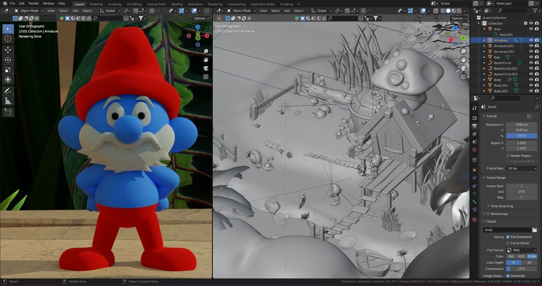
Task: Toggle orthographic grid icon in left viewport
Action: click(206, 77)
